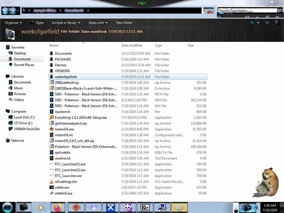Select readme.txt document icon
This screenshot has height=213, width=284.
click(52, 158)
